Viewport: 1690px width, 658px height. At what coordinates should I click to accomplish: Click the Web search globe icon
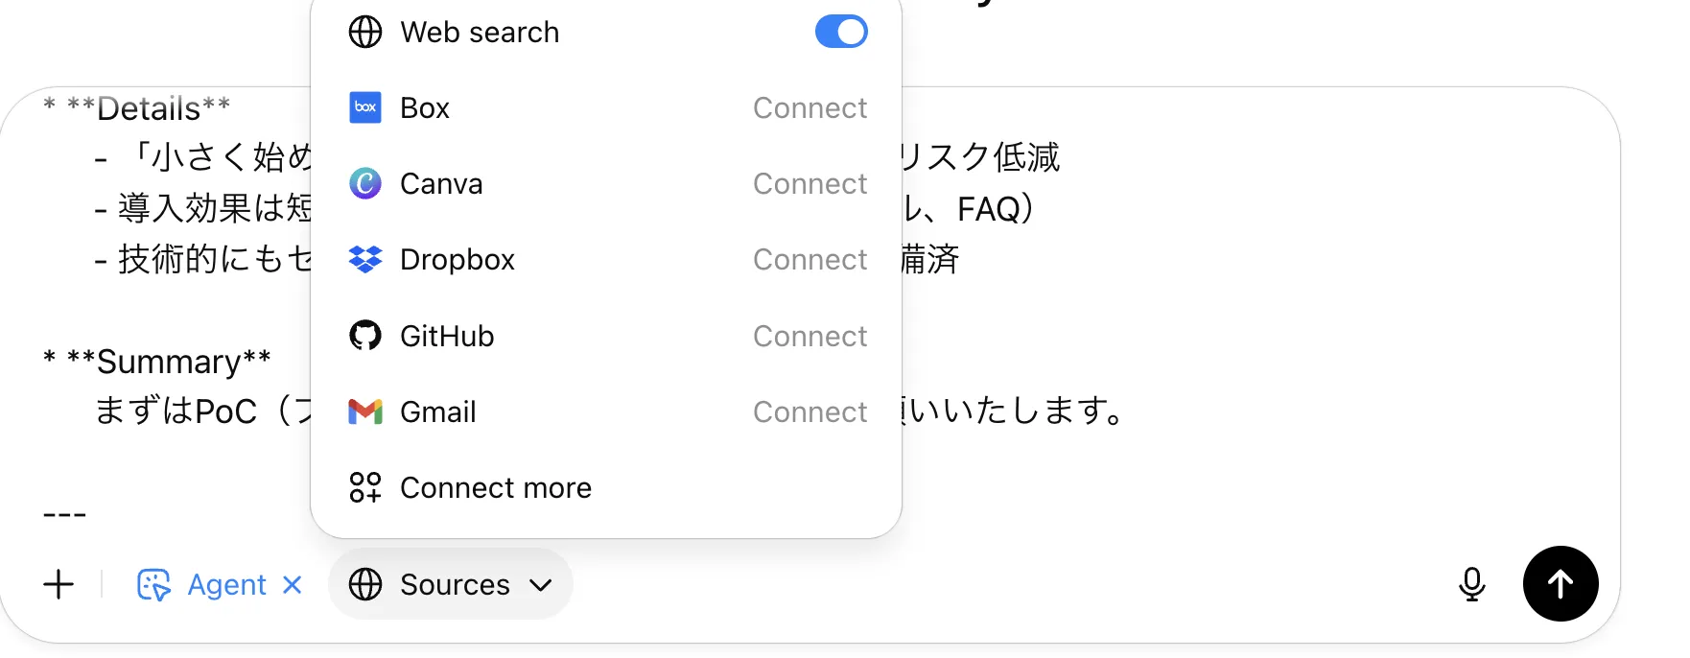(x=365, y=32)
